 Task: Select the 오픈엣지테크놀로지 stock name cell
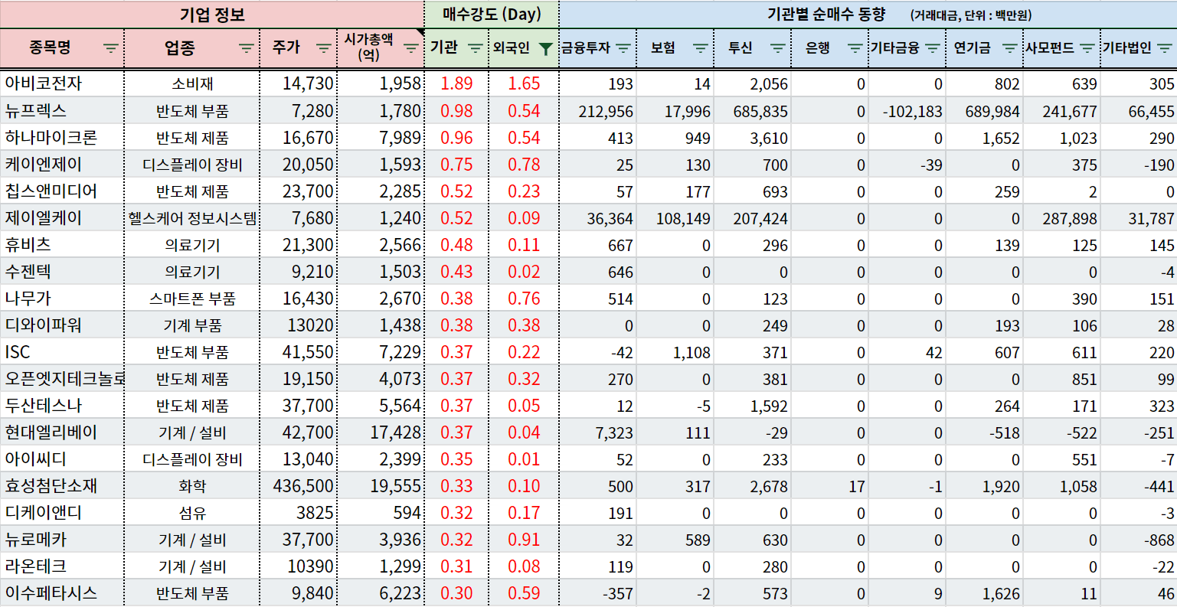point(62,379)
